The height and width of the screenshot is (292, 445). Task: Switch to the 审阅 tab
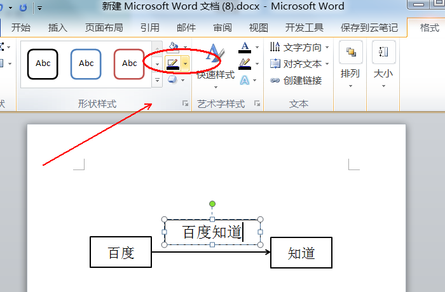[222, 27]
